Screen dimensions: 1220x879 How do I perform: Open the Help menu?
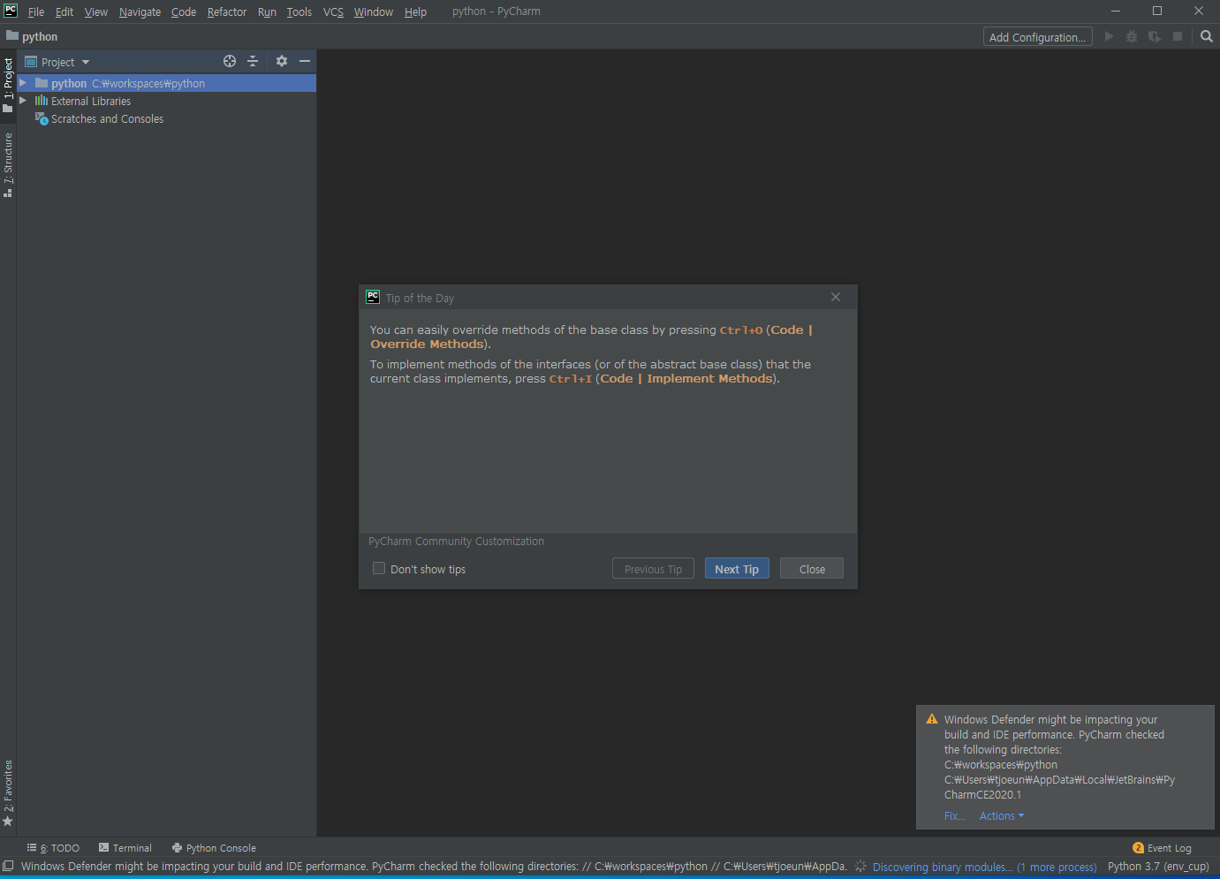415,11
